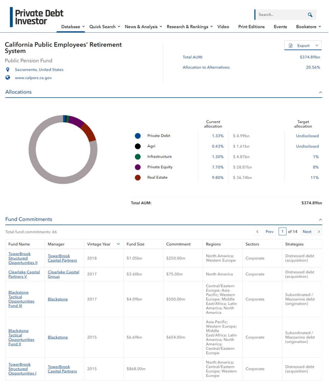Collapse the Fund Commitments section
This screenshot has width=329, height=385.
(x=320, y=220)
